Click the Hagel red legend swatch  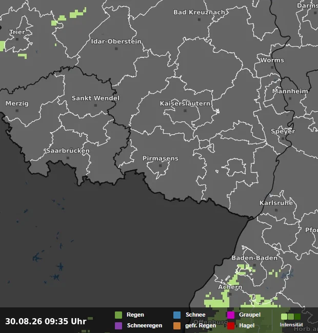click(231, 325)
